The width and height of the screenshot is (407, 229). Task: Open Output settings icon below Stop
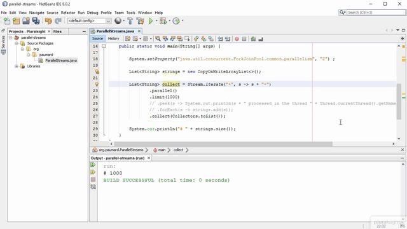pyautogui.click(x=93, y=186)
